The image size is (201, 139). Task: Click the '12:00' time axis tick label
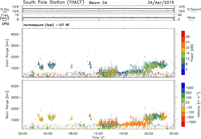[x=98, y=134]
